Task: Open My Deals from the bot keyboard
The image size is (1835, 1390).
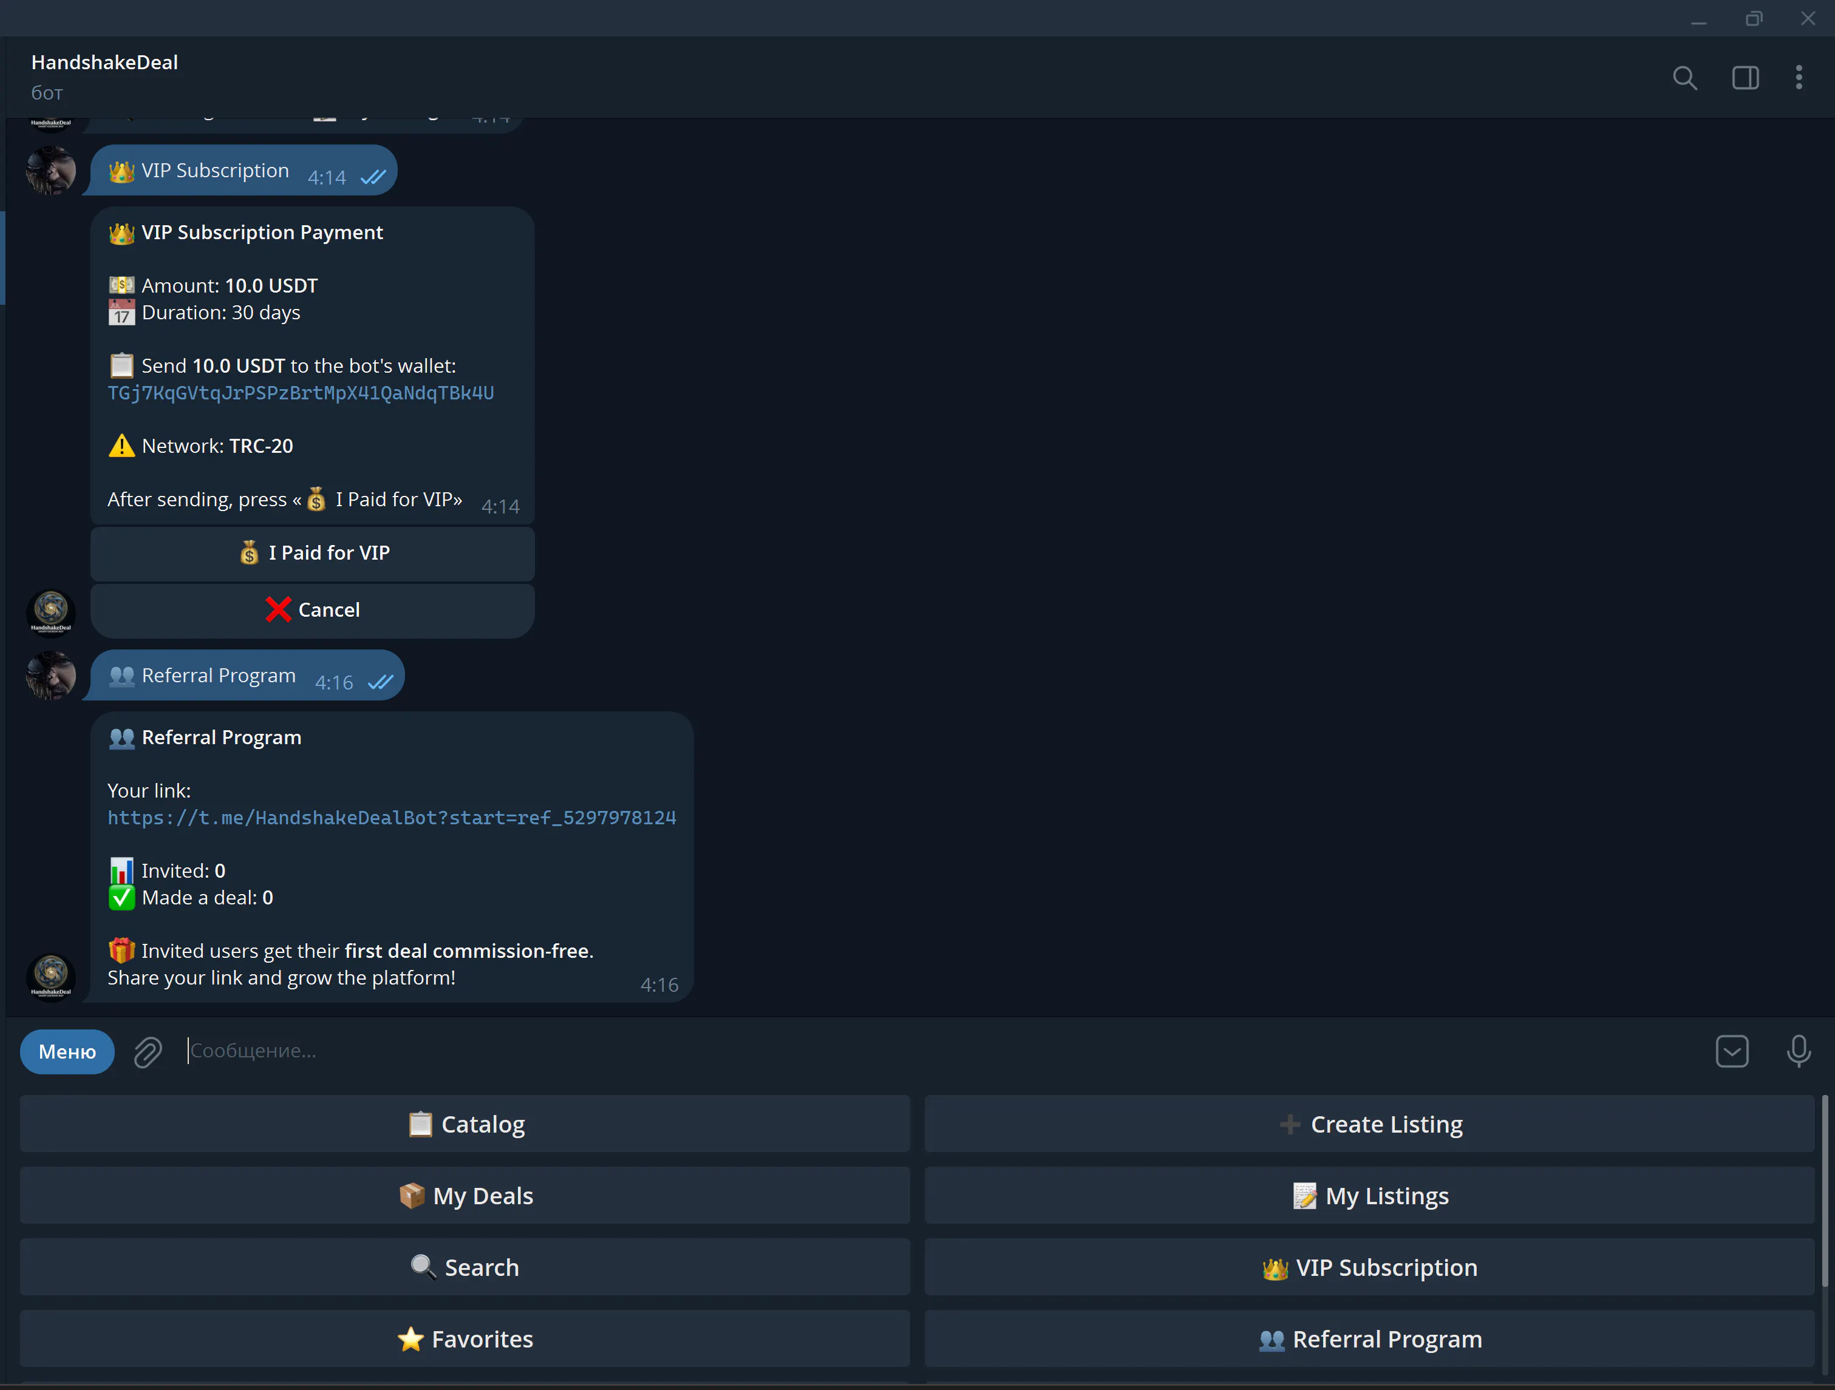Action: (465, 1195)
